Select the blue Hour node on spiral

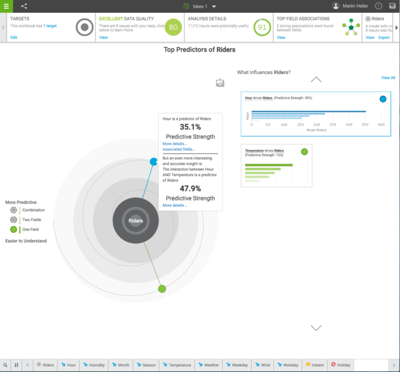coord(154,161)
